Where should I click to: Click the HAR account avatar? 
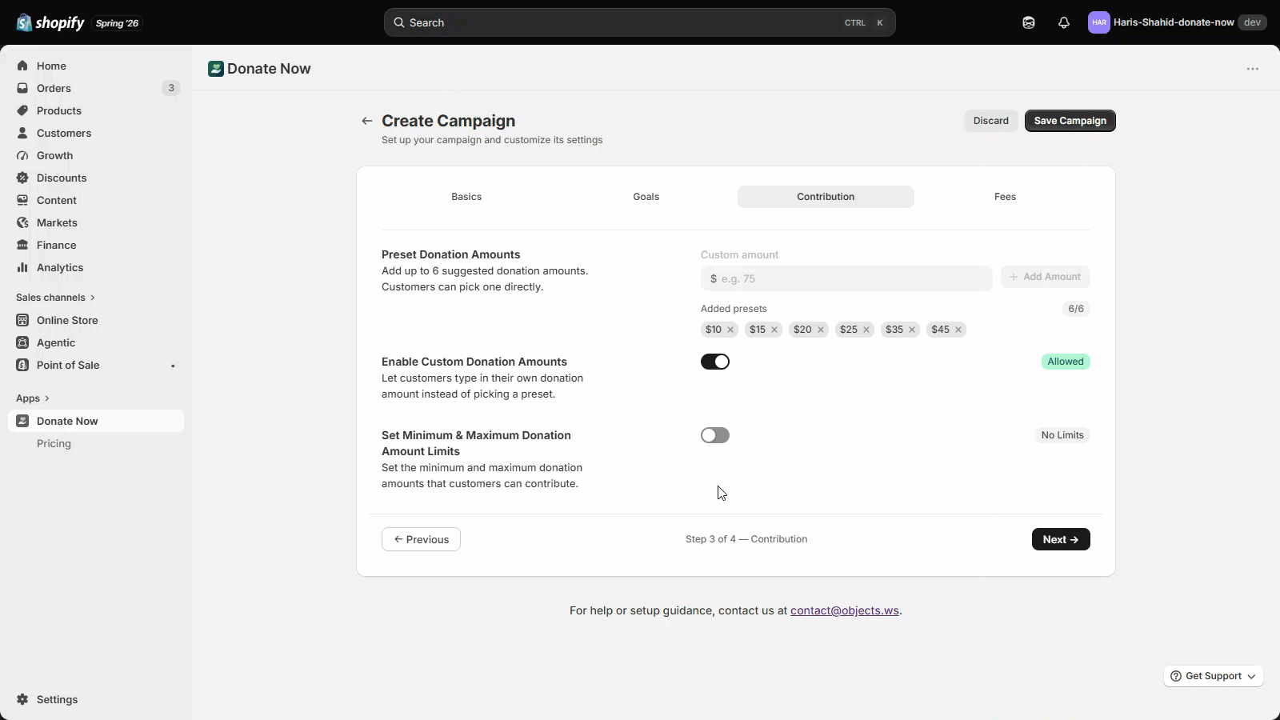coord(1099,22)
